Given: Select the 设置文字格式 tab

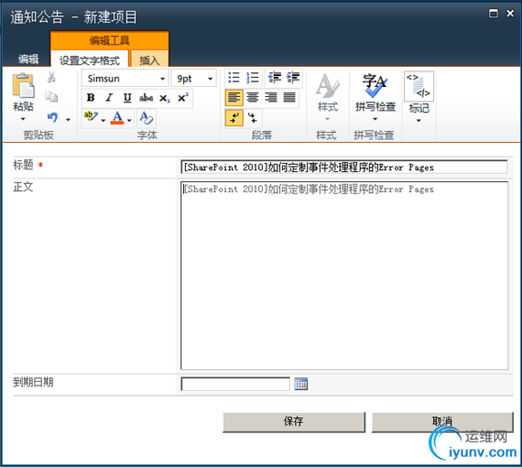Looking at the screenshot, I should tap(89, 59).
